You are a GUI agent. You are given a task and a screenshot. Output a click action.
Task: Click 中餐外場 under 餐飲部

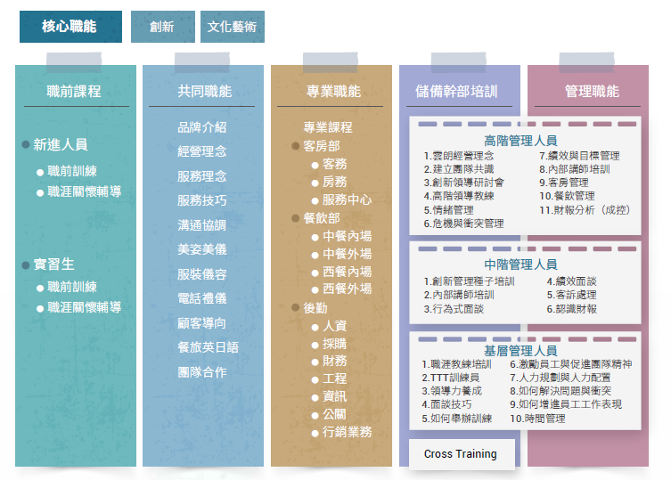(347, 254)
